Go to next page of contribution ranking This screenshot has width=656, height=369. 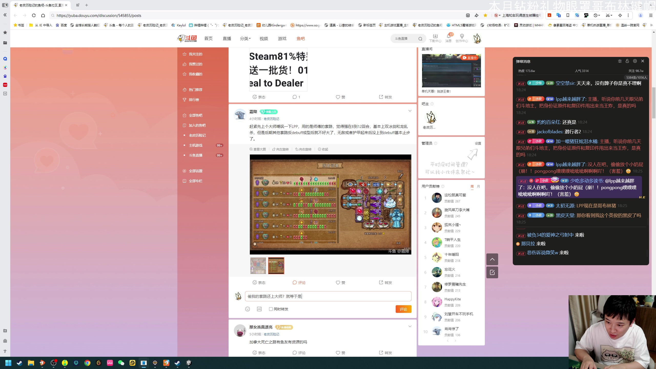click(x=455, y=341)
